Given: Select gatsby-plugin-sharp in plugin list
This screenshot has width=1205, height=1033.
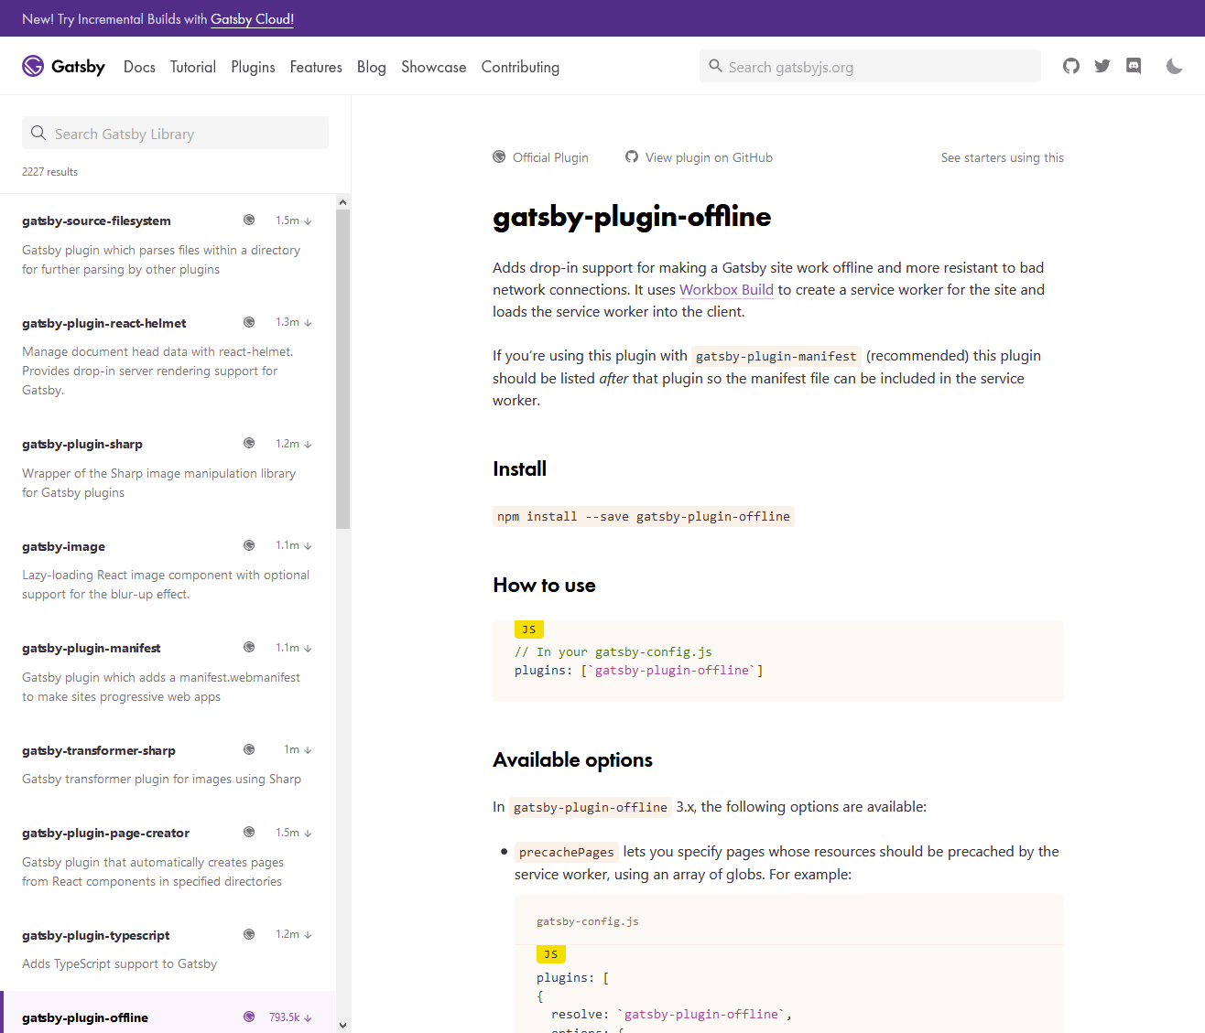Looking at the screenshot, I should pos(82,444).
